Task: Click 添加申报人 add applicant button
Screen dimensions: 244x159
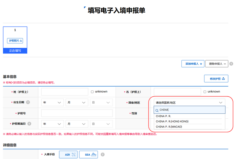Action: coord(192,64)
